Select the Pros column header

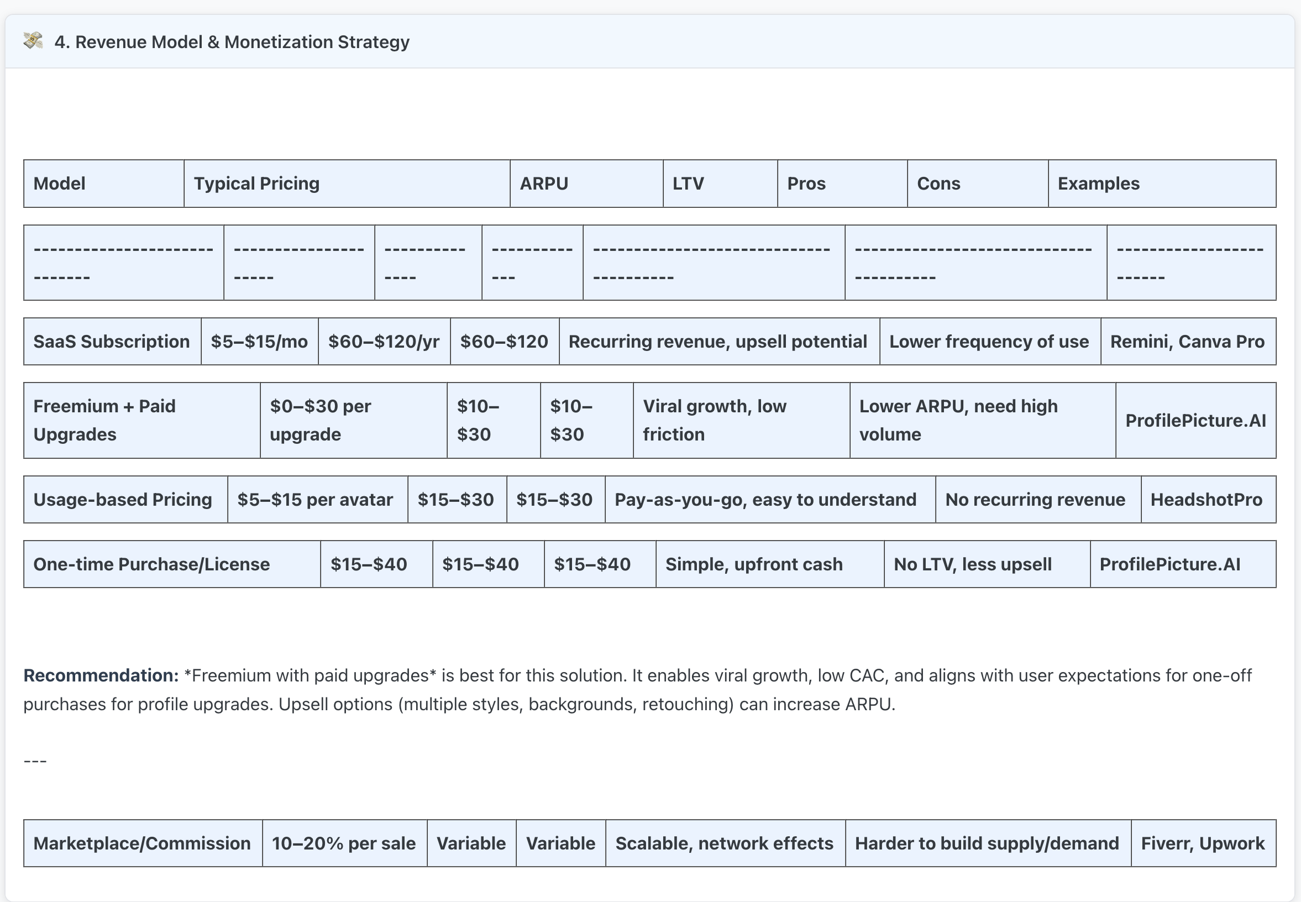point(842,183)
